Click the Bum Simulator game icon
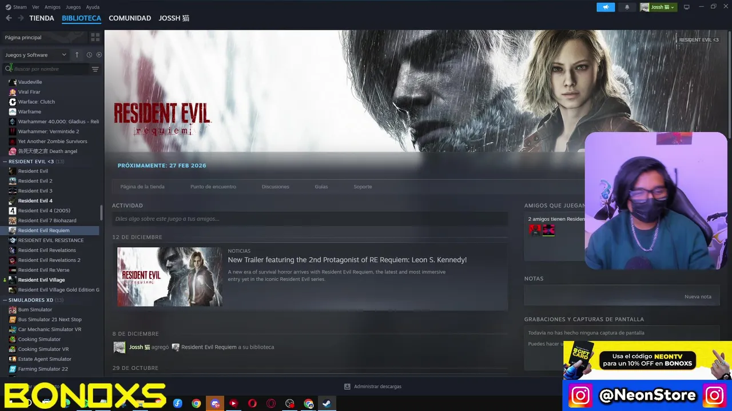 (x=13, y=309)
